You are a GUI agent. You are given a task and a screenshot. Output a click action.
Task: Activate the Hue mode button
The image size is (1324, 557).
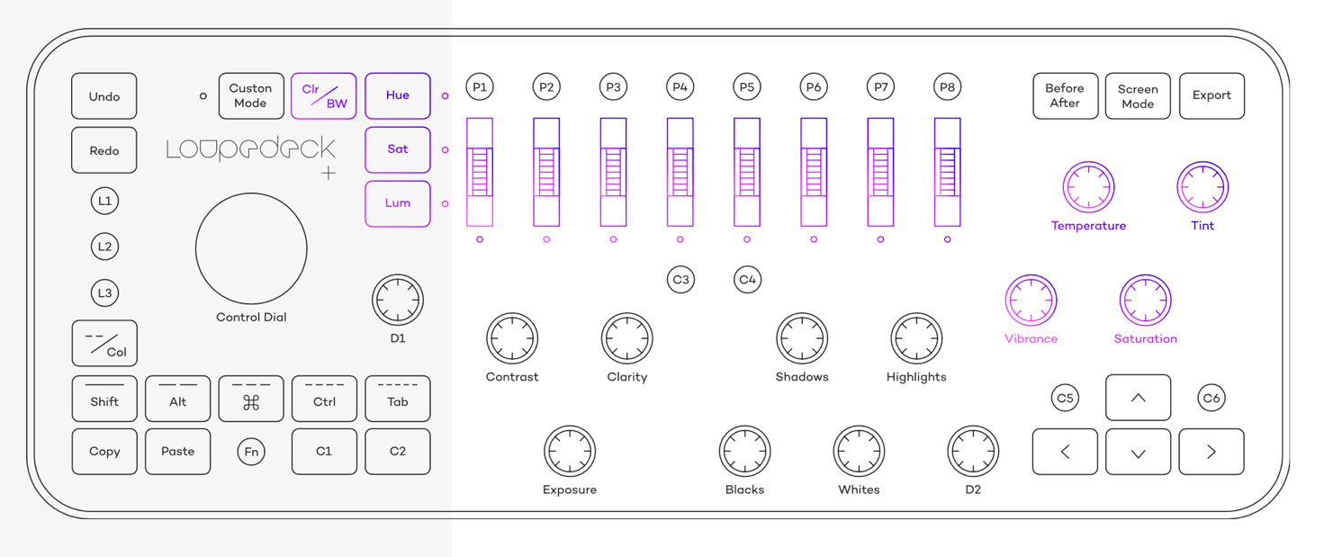pos(397,95)
